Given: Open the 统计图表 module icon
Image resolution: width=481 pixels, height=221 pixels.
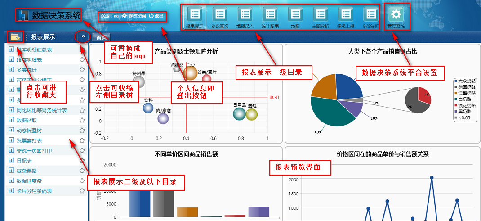Looking at the screenshot, I should 270,14.
